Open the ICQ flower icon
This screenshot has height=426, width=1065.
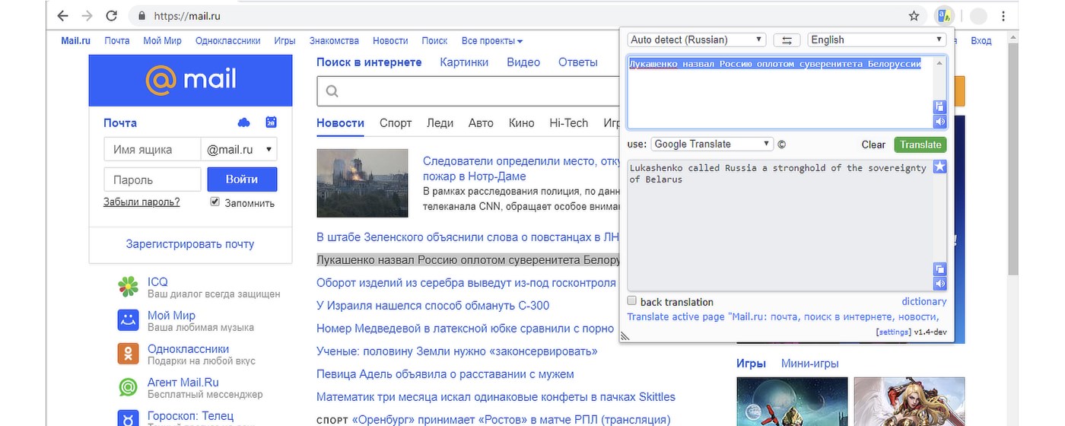click(128, 287)
